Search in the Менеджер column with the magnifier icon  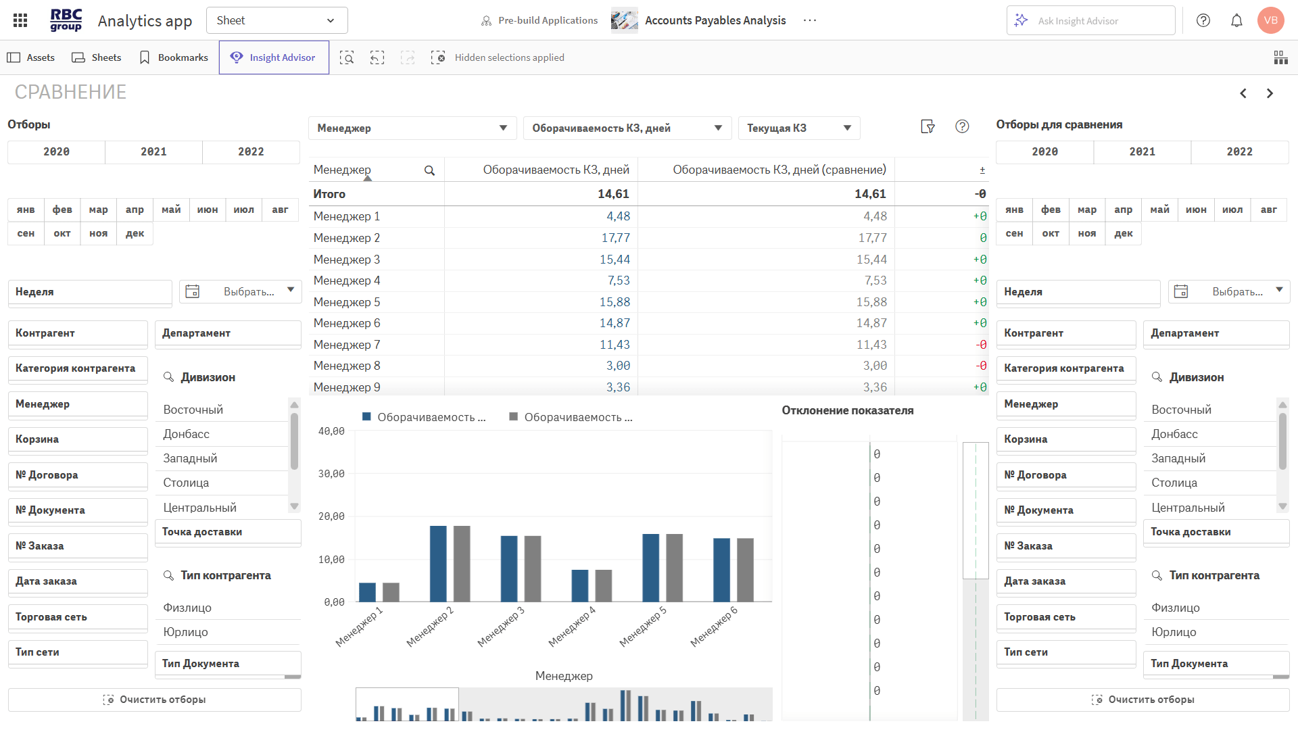(429, 170)
